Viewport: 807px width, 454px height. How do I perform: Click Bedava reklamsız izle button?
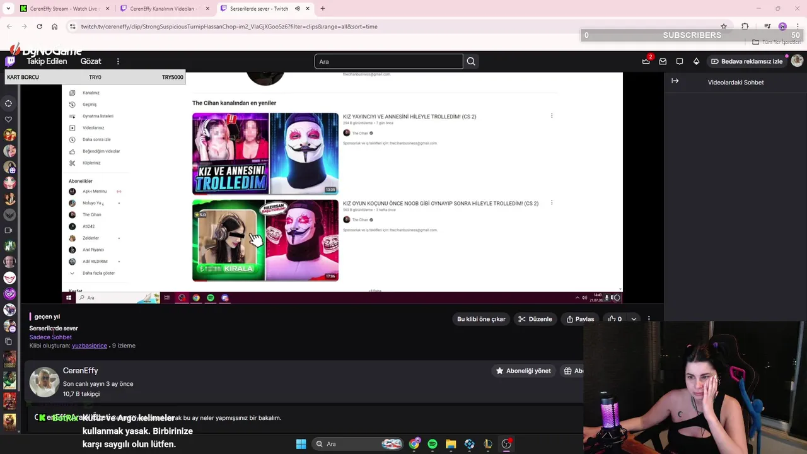(746, 61)
